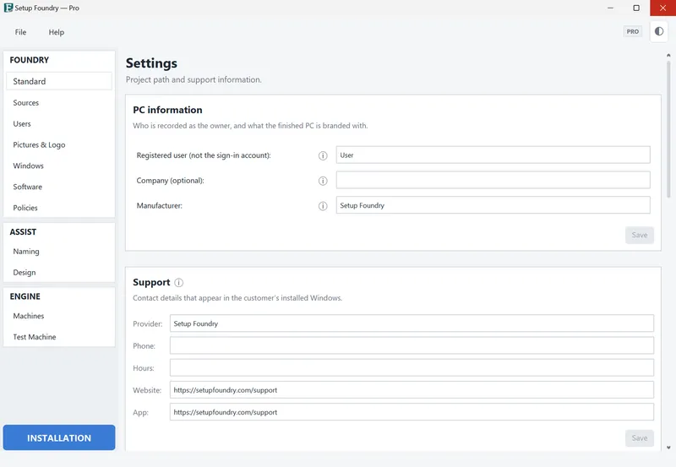
Task: Click the PRO badge
Action: pos(632,31)
